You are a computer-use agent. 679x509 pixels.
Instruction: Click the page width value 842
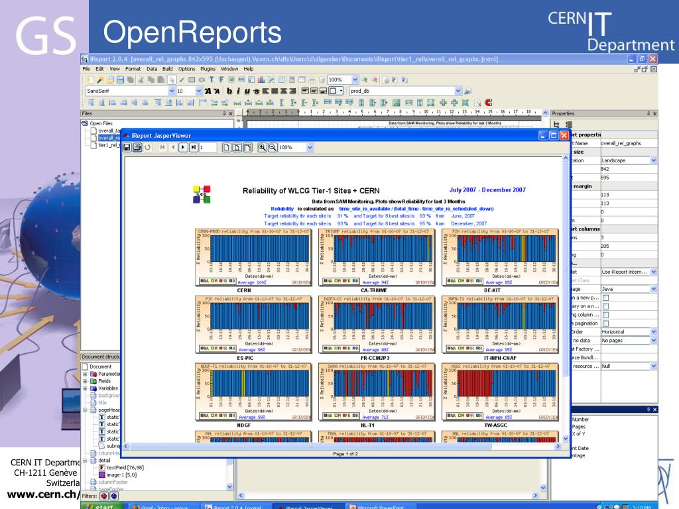(629, 169)
